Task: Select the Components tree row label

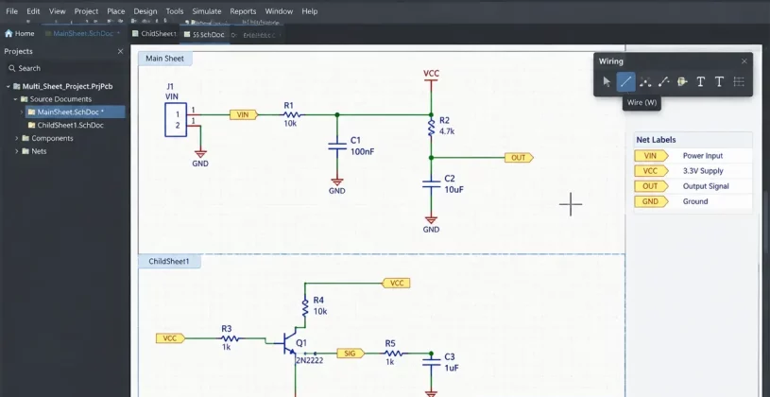Action: 52,139
